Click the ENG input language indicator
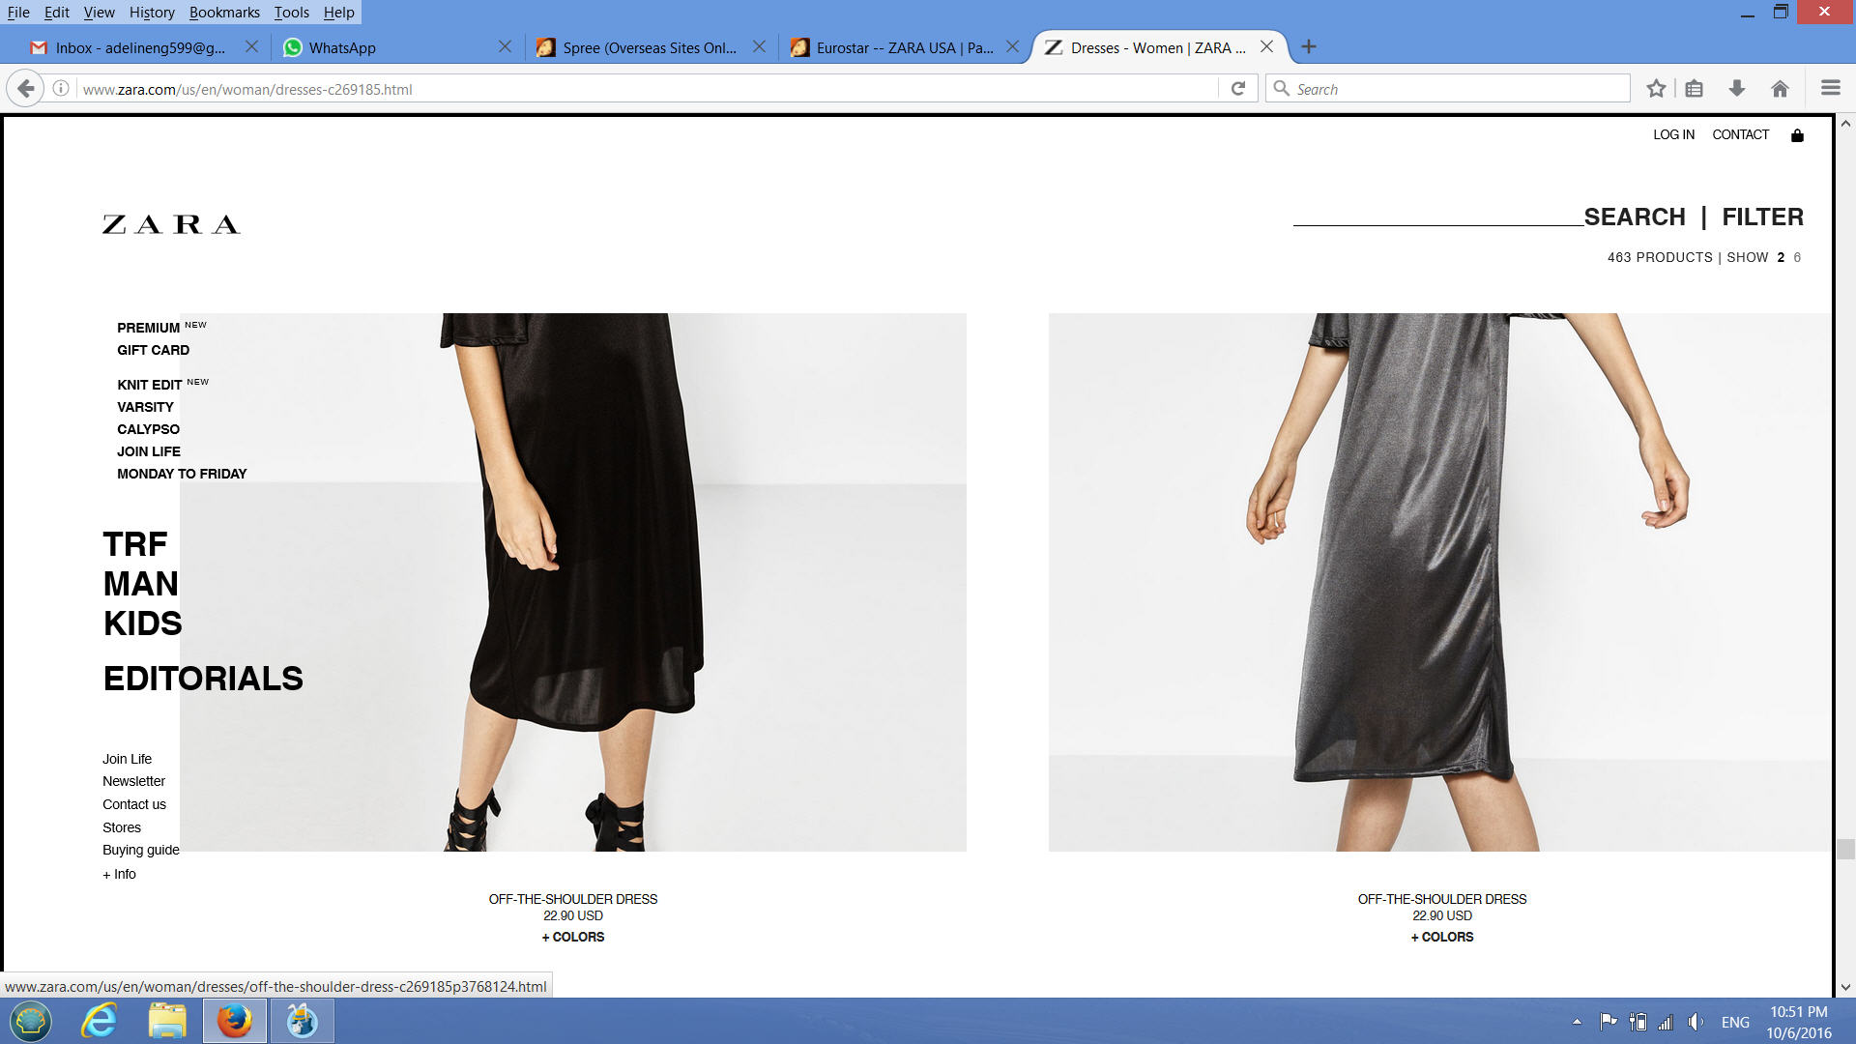Viewport: 1856px width, 1044px height. 1735,1022
